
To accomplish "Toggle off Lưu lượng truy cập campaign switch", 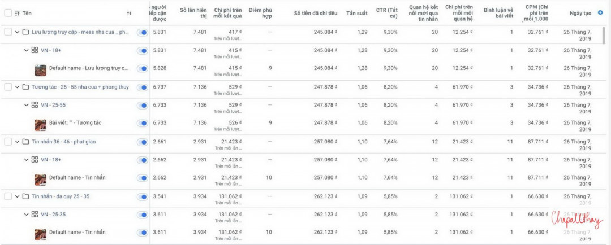I will point(142,32).
